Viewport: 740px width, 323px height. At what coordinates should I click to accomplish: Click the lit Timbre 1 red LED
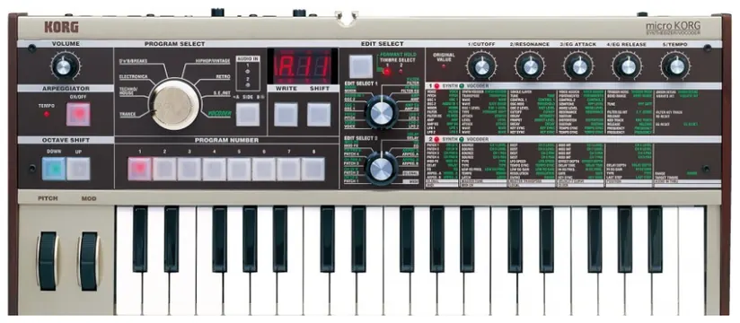coord(387,72)
